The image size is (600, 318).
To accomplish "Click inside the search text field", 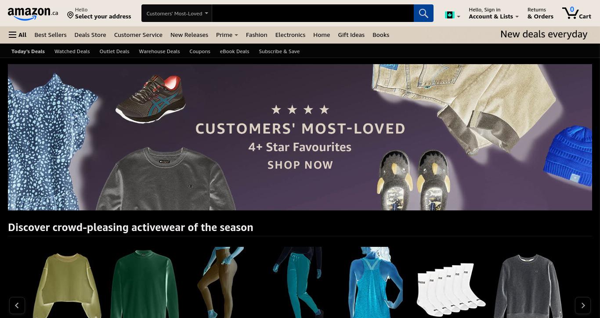I will click(313, 13).
